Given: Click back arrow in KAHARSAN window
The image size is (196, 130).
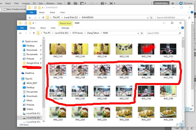Looking at the screenshot, I should [x=30, y=18].
